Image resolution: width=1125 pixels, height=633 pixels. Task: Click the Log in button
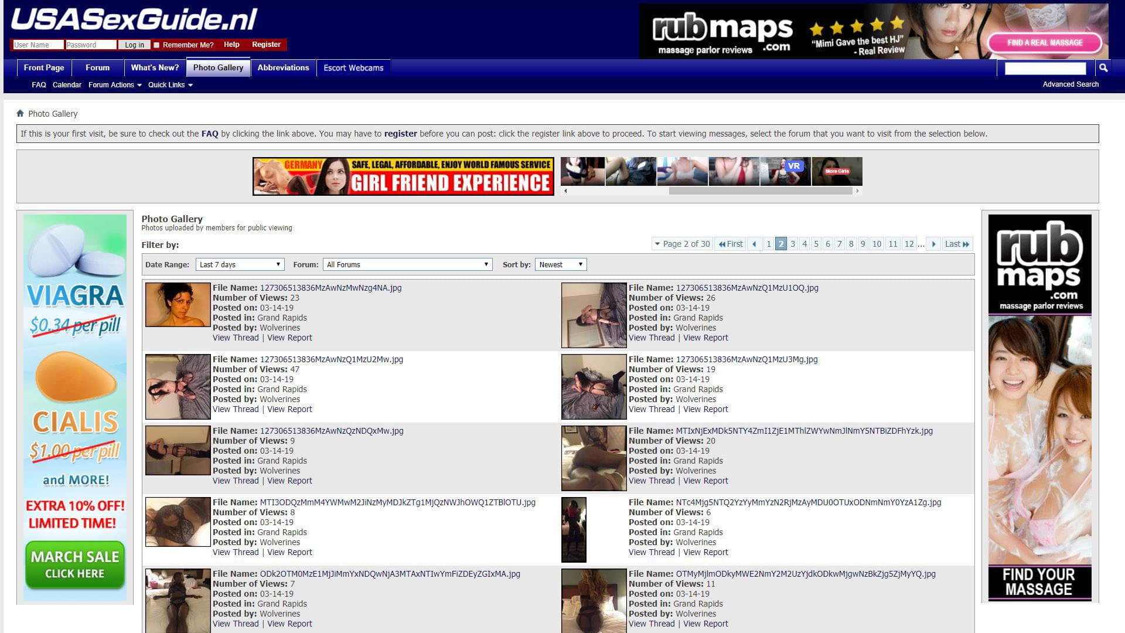tap(134, 45)
